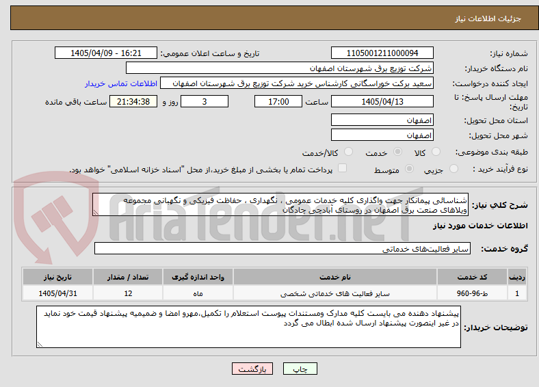Select the کالا radio button
Screen dimensions: 539x387
pyautogui.click(x=436, y=152)
